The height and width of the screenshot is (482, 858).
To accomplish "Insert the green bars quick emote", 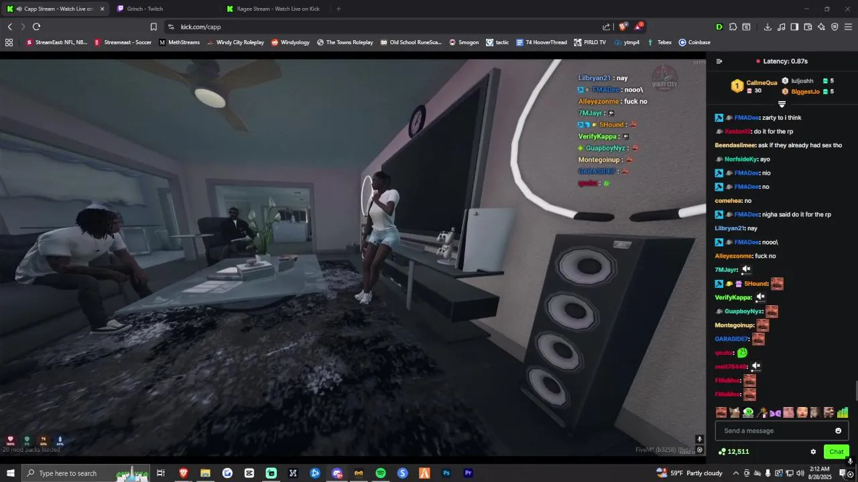I will [843, 412].
